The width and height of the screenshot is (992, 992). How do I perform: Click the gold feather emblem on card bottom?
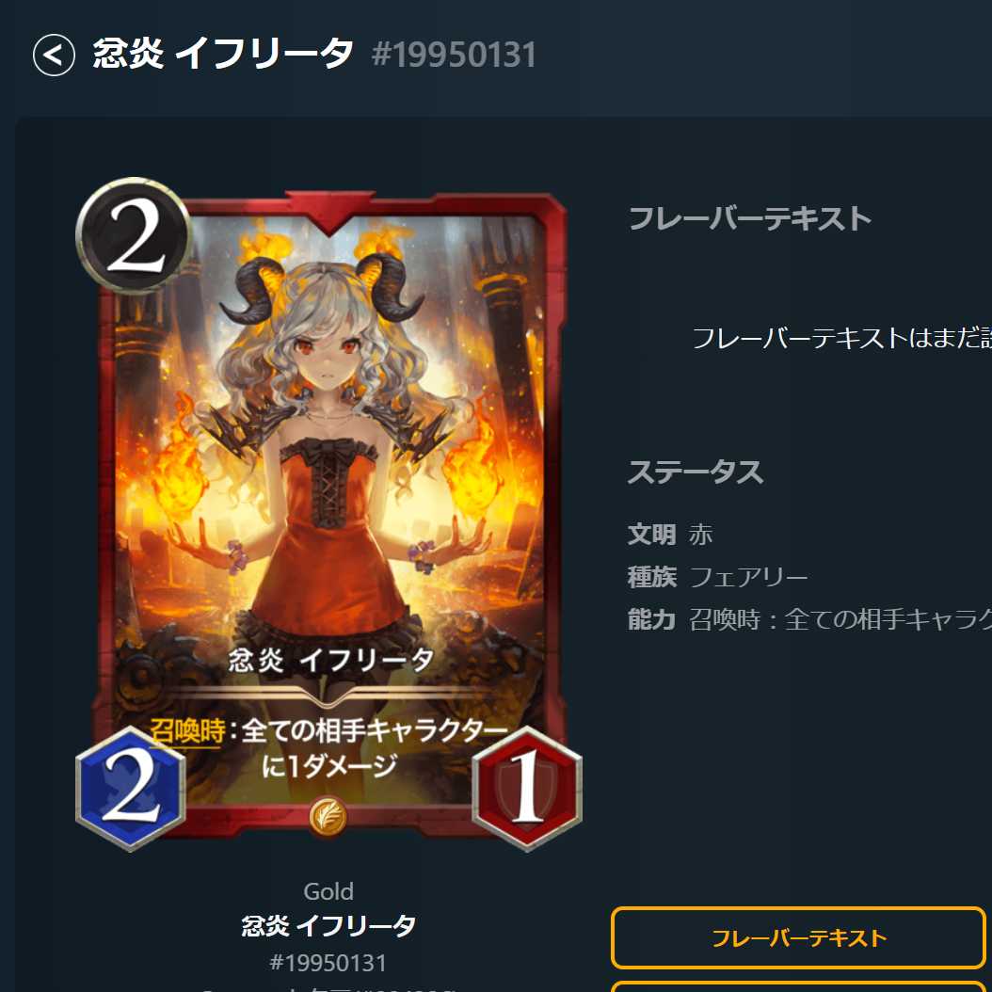[x=328, y=817]
